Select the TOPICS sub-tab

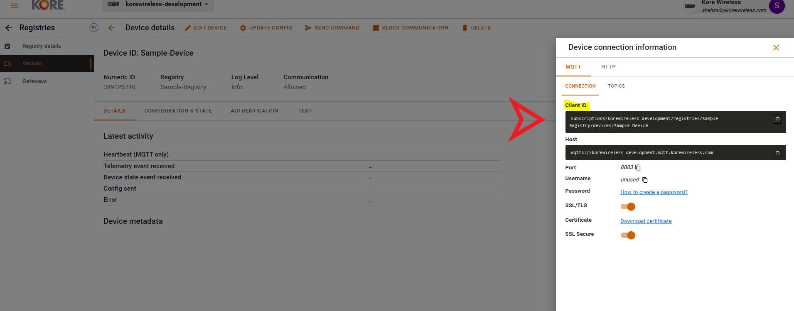pos(616,86)
